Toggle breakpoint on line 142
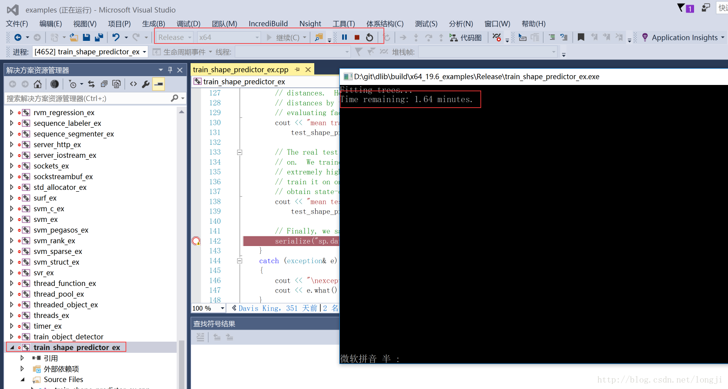 [x=196, y=241]
